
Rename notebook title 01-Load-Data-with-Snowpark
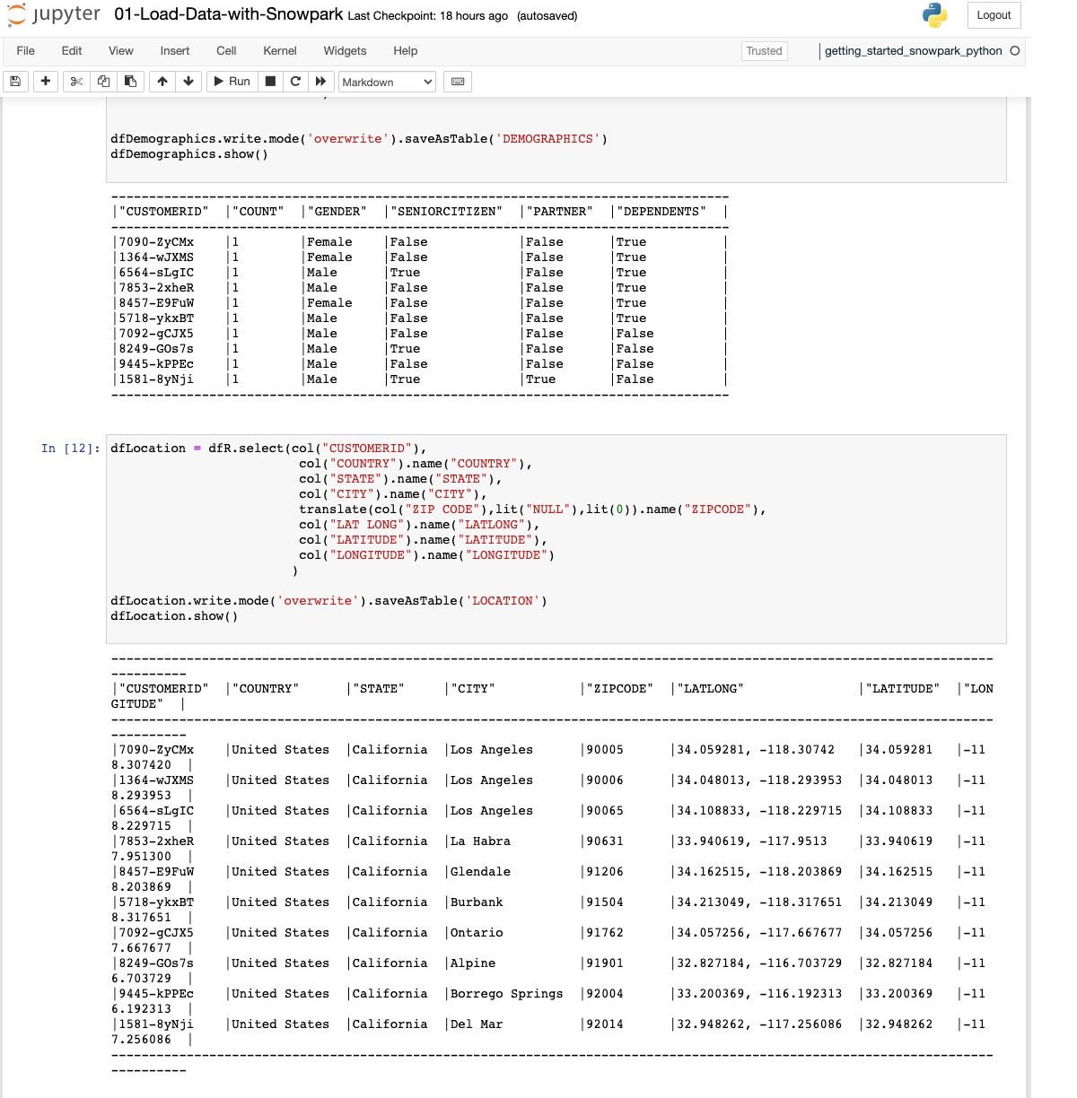(228, 15)
